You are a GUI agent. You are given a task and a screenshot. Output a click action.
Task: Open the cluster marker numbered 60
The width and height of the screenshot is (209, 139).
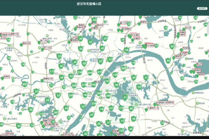tap(168, 61)
